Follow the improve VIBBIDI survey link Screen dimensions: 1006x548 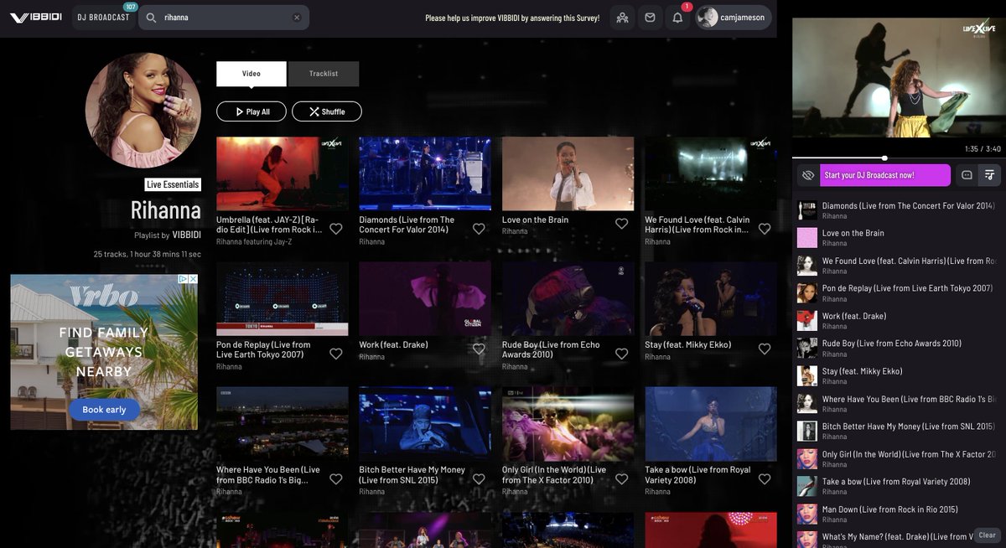tap(512, 18)
